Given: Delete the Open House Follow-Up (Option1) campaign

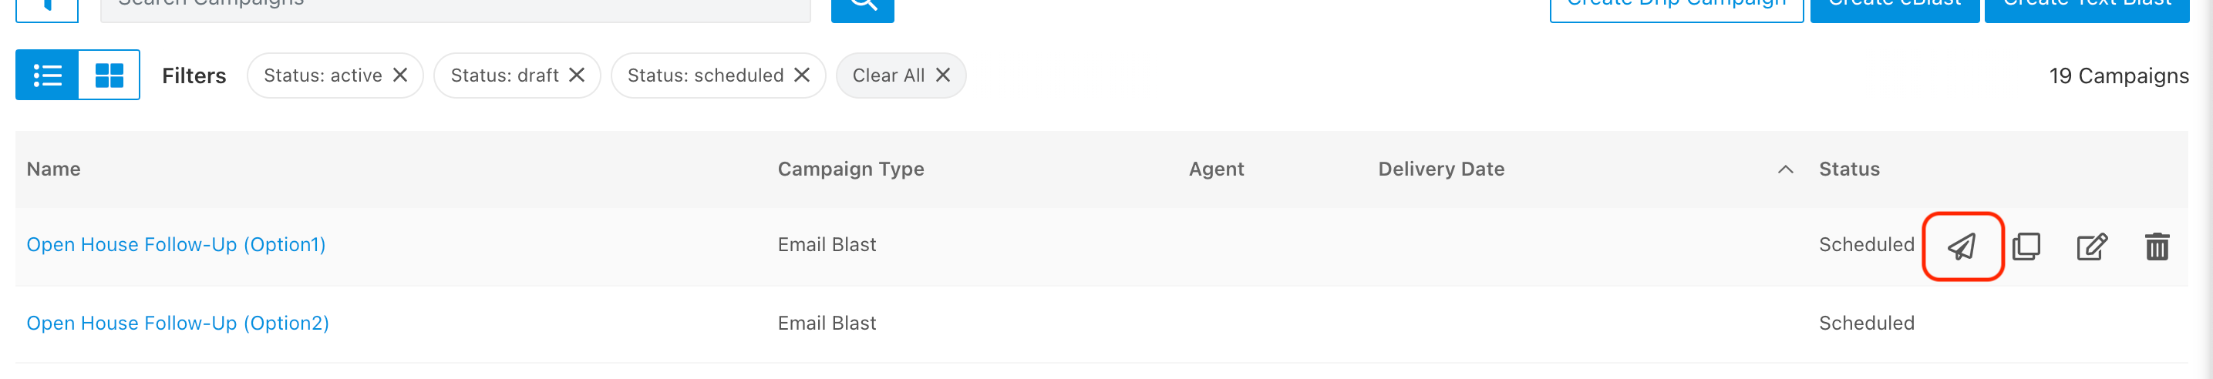Looking at the screenshot, I should pyautogui.click(x=2156, y=246).
